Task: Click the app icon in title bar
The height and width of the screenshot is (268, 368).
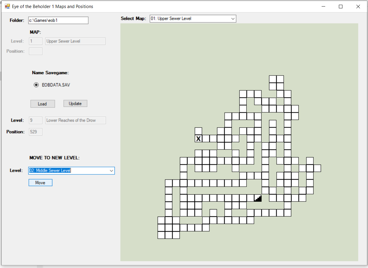Action: (7, 6)
